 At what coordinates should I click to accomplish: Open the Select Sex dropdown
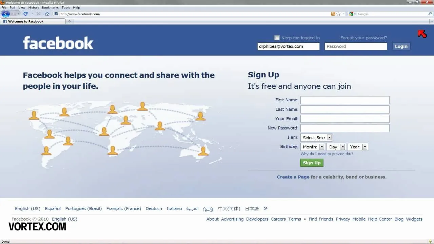click(x=316, y=138)
